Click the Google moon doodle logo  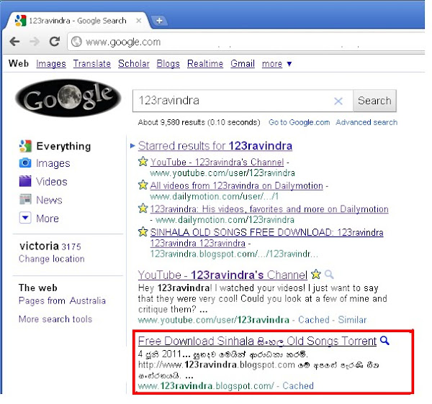coord(68,98)
